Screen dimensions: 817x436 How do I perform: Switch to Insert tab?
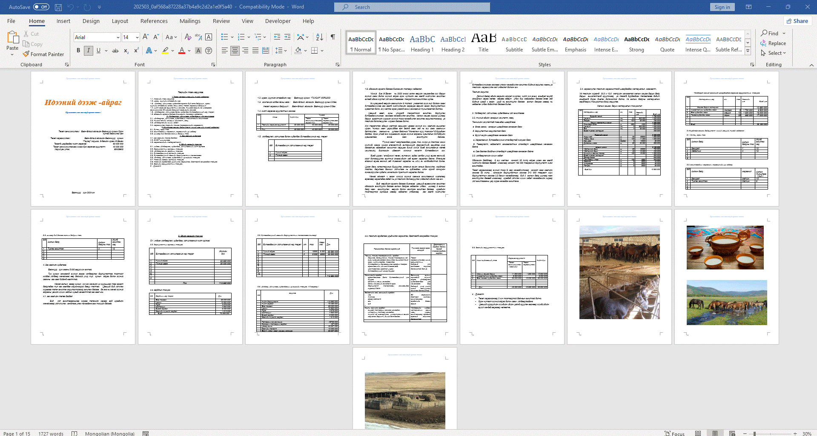(x=63, y=21)
